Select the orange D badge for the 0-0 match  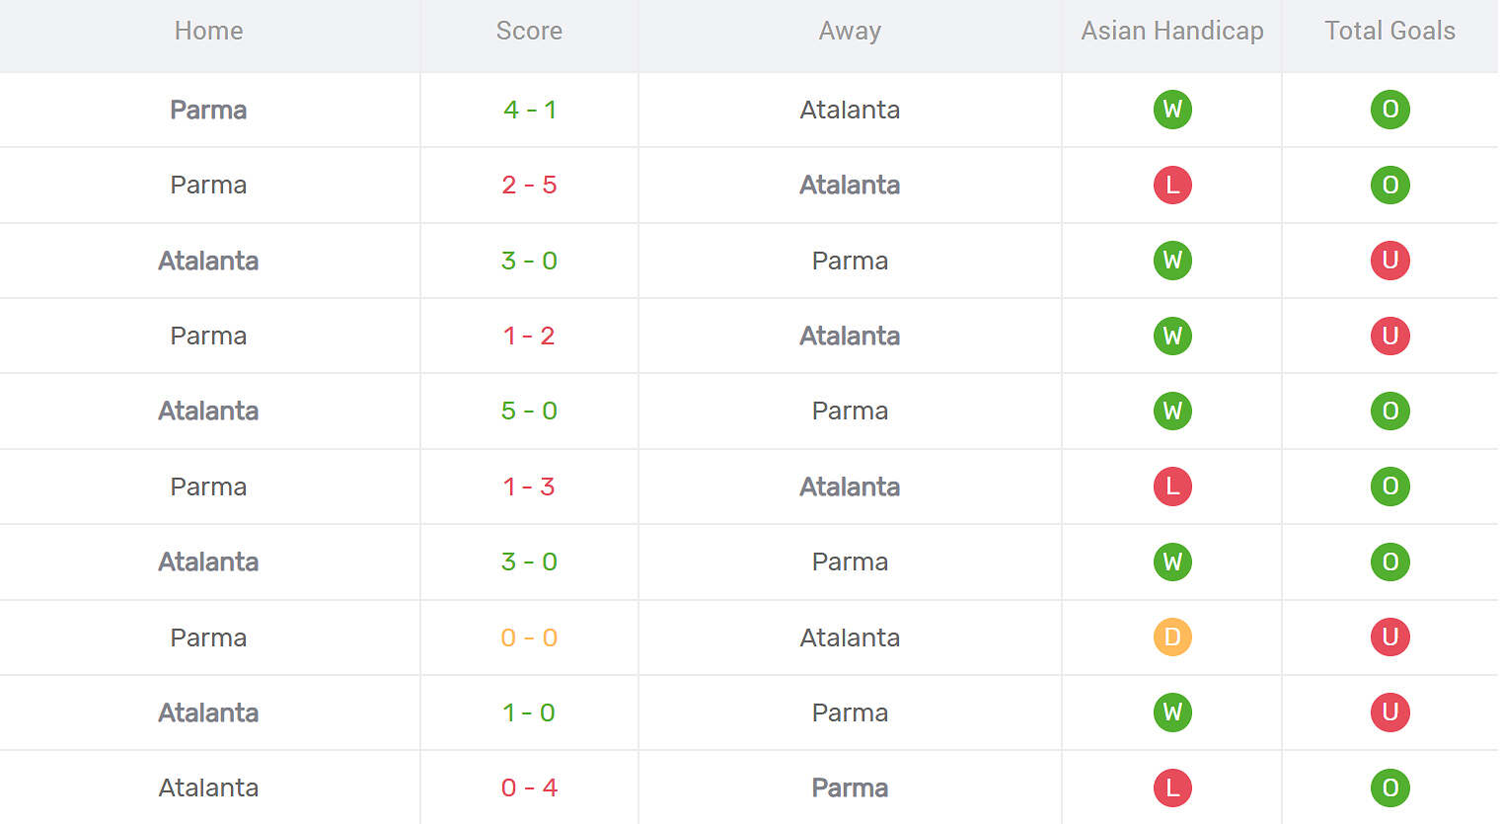[1172, 637]
